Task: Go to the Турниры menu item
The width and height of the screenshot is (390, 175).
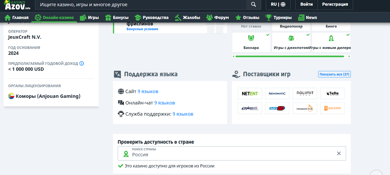Action: point(278,18)
